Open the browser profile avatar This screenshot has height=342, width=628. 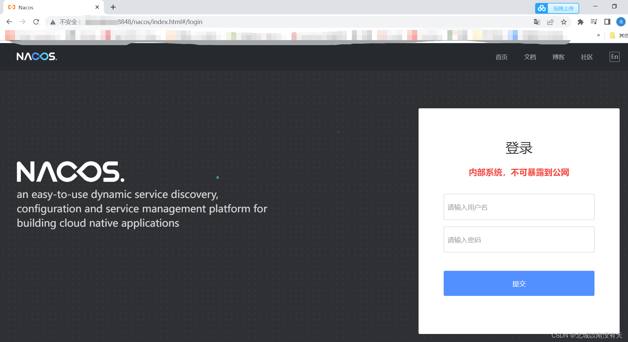pos(621,22)
